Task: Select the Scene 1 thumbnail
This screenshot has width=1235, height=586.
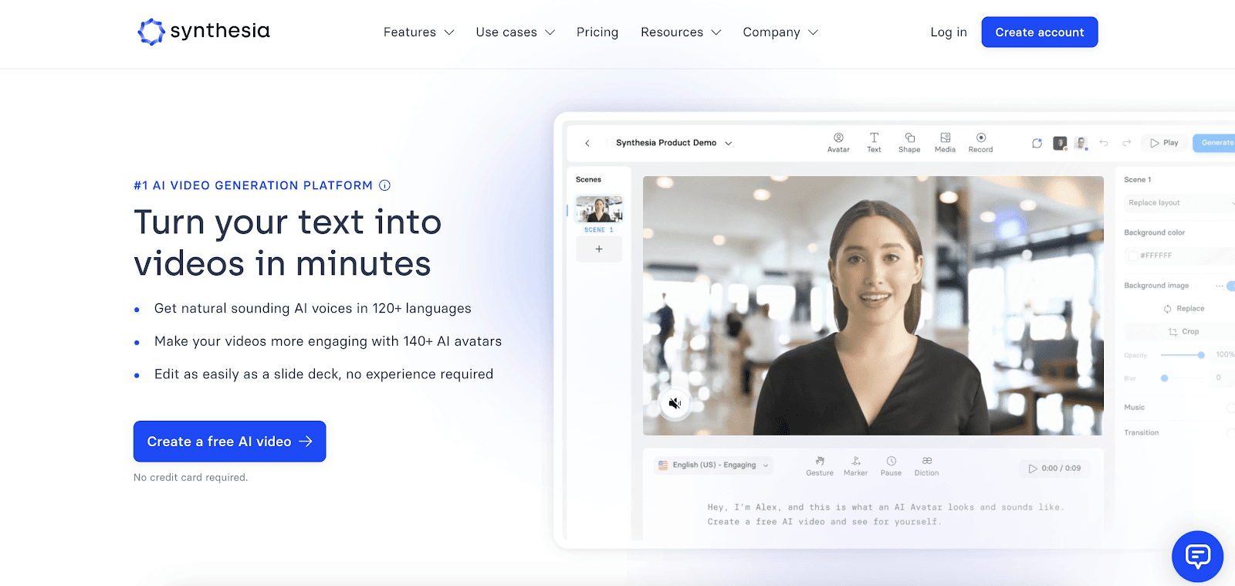Action: click(x=599, y=210)
